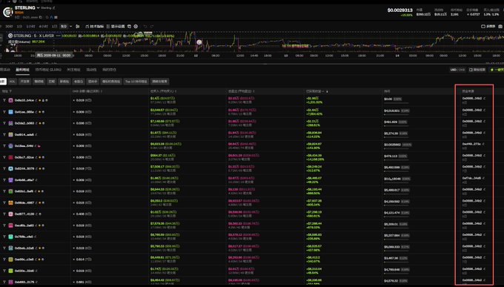Image resolution: width=504 pixels, height=287 pixels.
Task: Click filter funnel on 0x8e10..b4ce row
Action: tap(4, 100)
